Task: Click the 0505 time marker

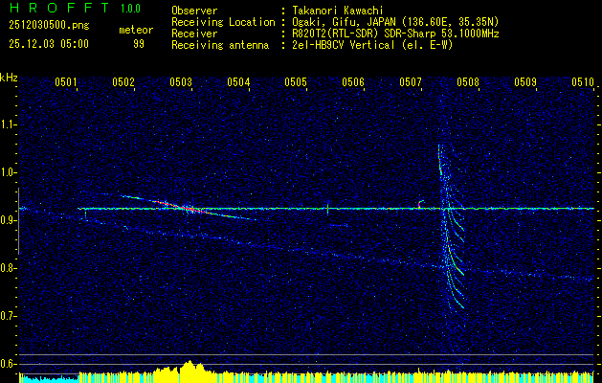Action: [x=296, y=82]
